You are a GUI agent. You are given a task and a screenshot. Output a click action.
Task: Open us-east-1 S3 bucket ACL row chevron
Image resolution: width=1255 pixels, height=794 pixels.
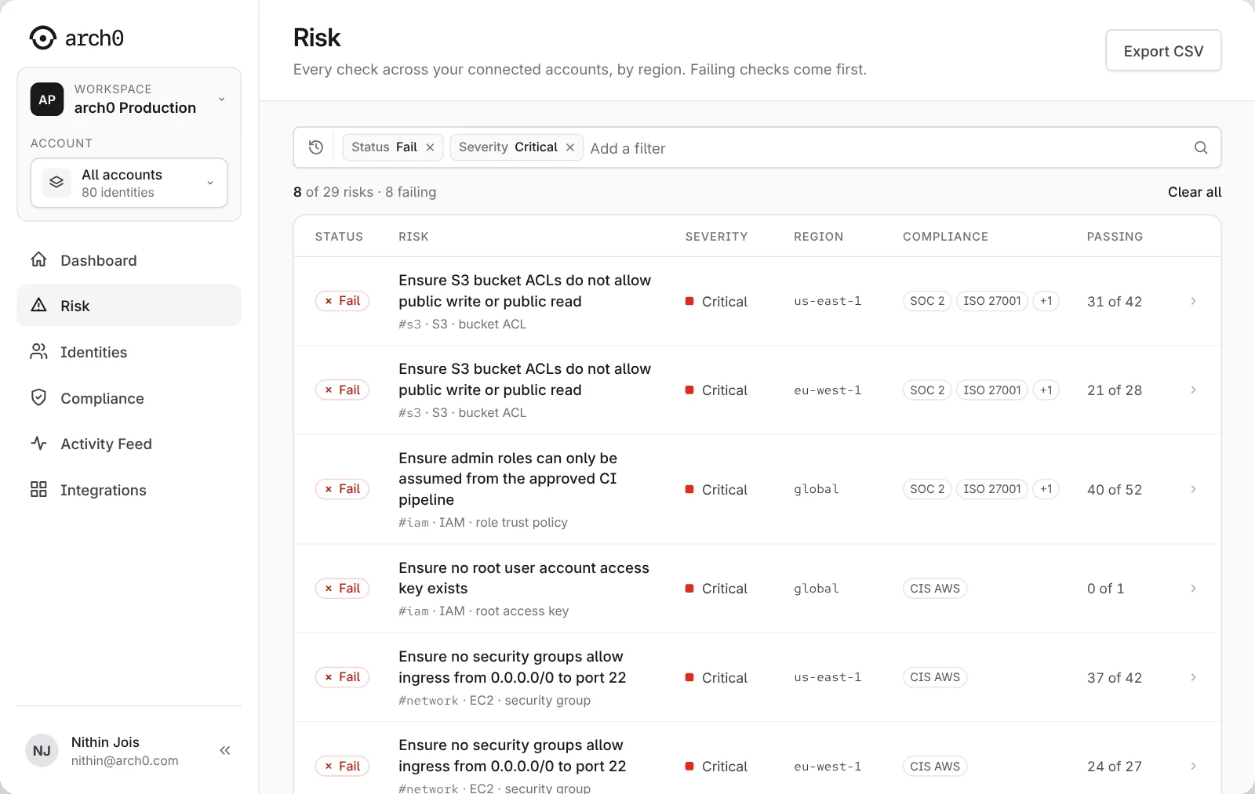tap(1193, 301)
